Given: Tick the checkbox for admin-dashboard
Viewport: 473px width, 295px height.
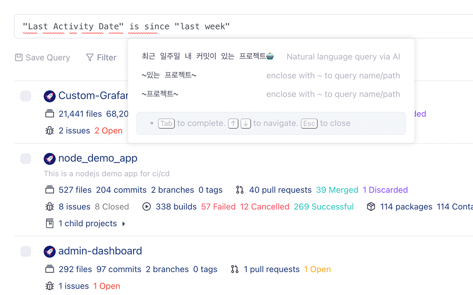Looking at the screenshot, I should point(25,251).
